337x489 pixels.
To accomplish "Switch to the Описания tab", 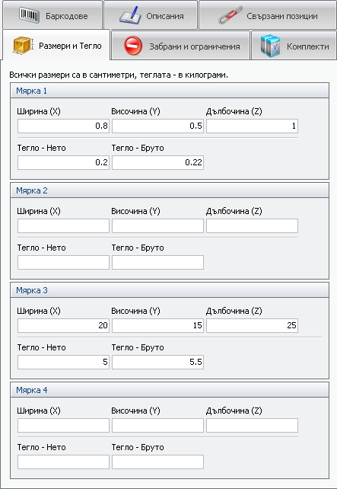I will click(x=151, y=15).
